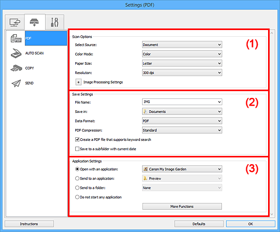280x232 pixels.
Task: Click the Scan Options group label
Action: coord(82,37)
